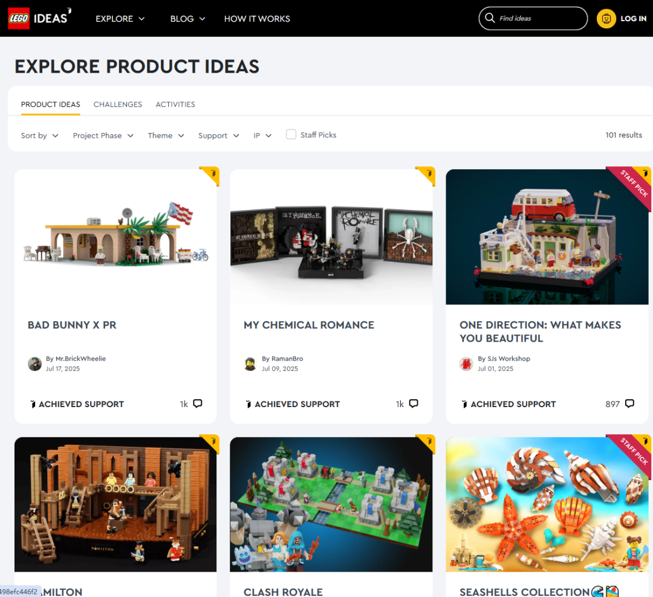Open the IP filter dropdown
The height and width of the screenshot is (597, 653).
point(263,135)
